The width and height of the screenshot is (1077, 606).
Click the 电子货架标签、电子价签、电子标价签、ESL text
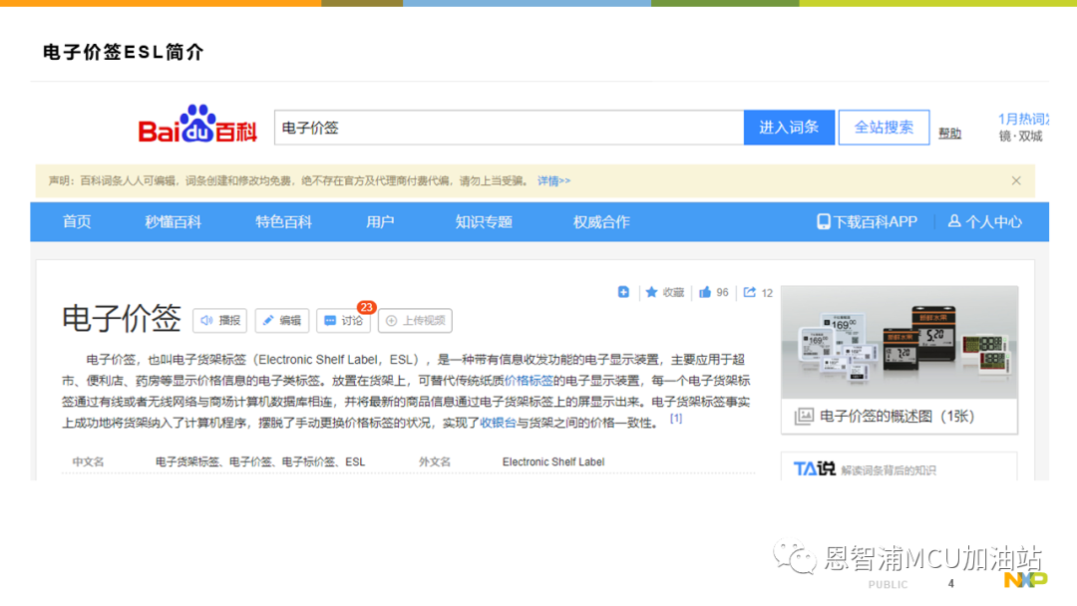click(259, 461)
